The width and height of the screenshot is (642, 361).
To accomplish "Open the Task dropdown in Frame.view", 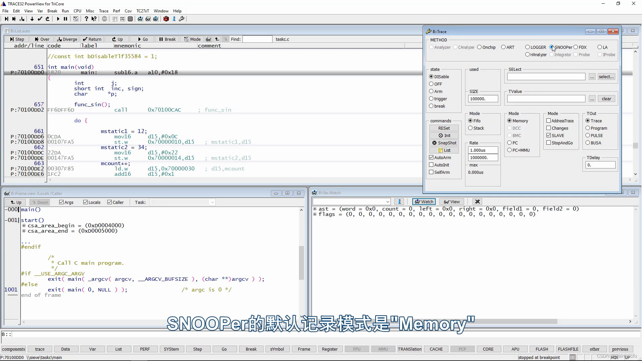I will tap(212, 202).
